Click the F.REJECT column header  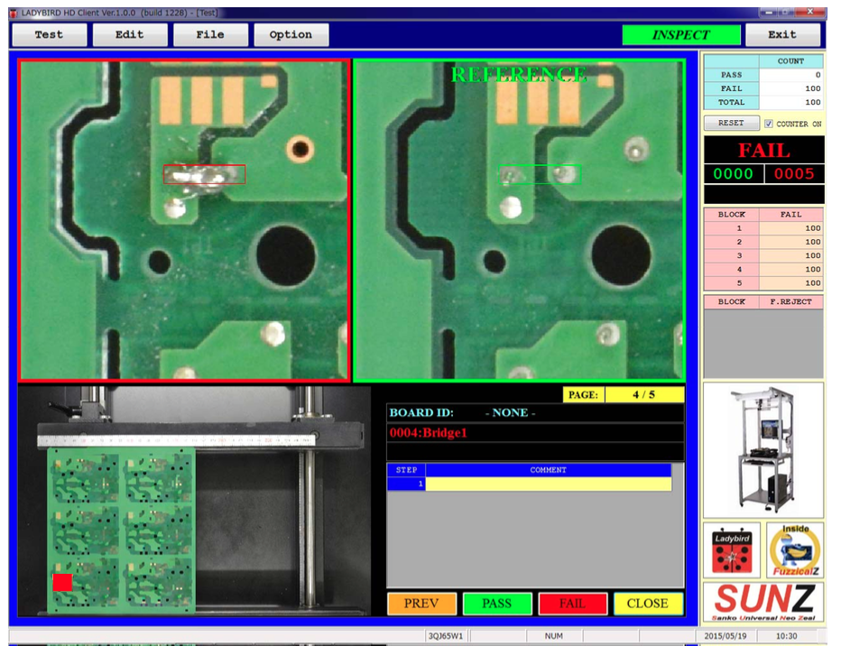pos(791,302)
